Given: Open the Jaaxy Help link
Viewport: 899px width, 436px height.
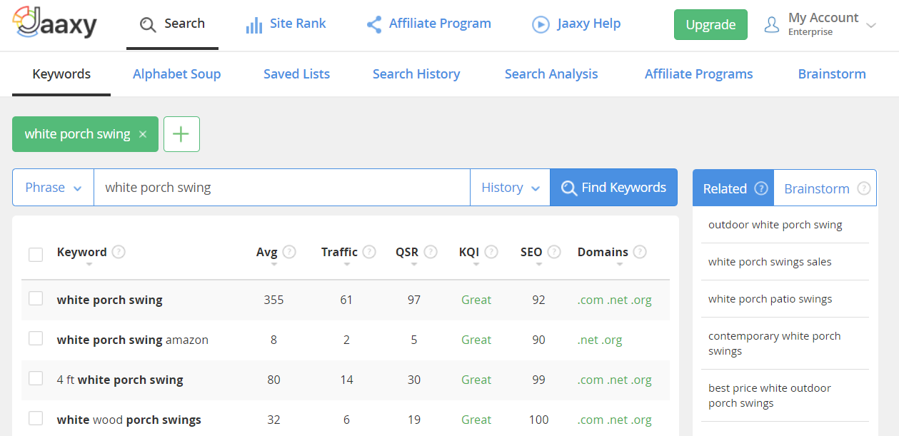Looking at the screenshot, I should pyautogui.click(x=589, y=24).
